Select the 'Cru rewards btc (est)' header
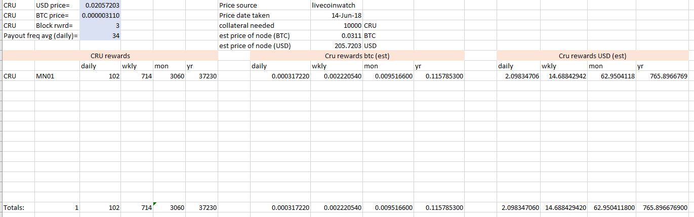Image resolution: width=694 pixels, height=217 pixels. [x=357, y=56]
